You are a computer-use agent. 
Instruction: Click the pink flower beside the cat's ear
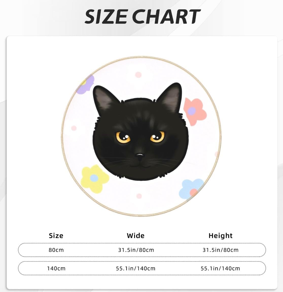pos(194,111)
